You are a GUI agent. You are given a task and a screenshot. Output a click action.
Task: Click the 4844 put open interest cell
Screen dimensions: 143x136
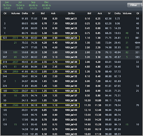click(137, 43)
